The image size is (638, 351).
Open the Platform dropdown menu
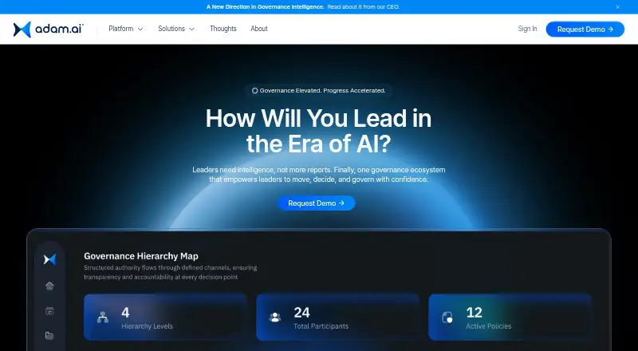[x=126, y=29]
